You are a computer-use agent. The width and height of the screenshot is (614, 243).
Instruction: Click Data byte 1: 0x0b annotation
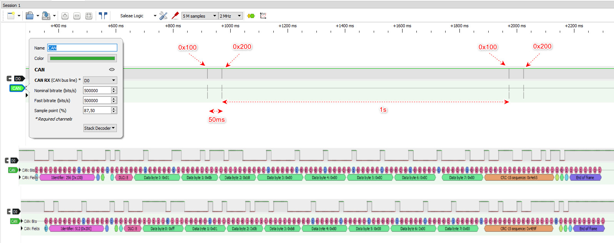coord(199,177)
